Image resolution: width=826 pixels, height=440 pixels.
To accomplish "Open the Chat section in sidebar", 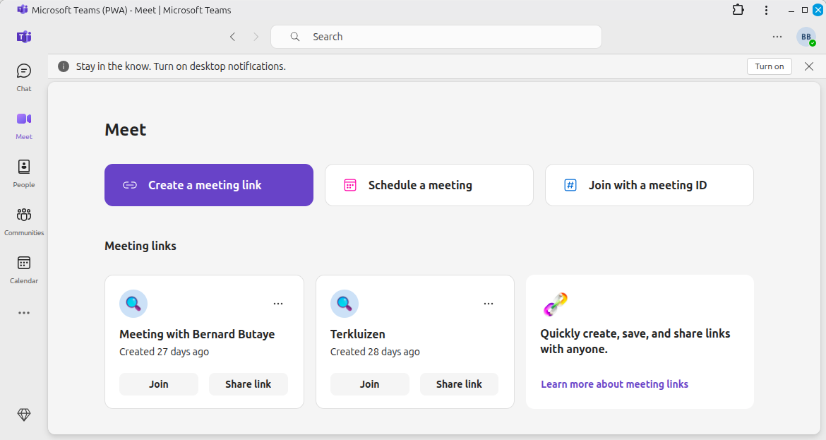I will point(24,78).
